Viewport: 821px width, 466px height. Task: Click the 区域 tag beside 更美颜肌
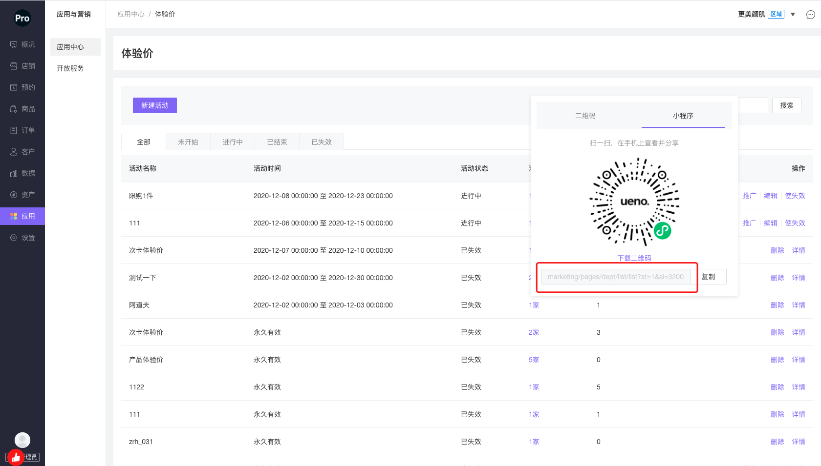(776, 14)
